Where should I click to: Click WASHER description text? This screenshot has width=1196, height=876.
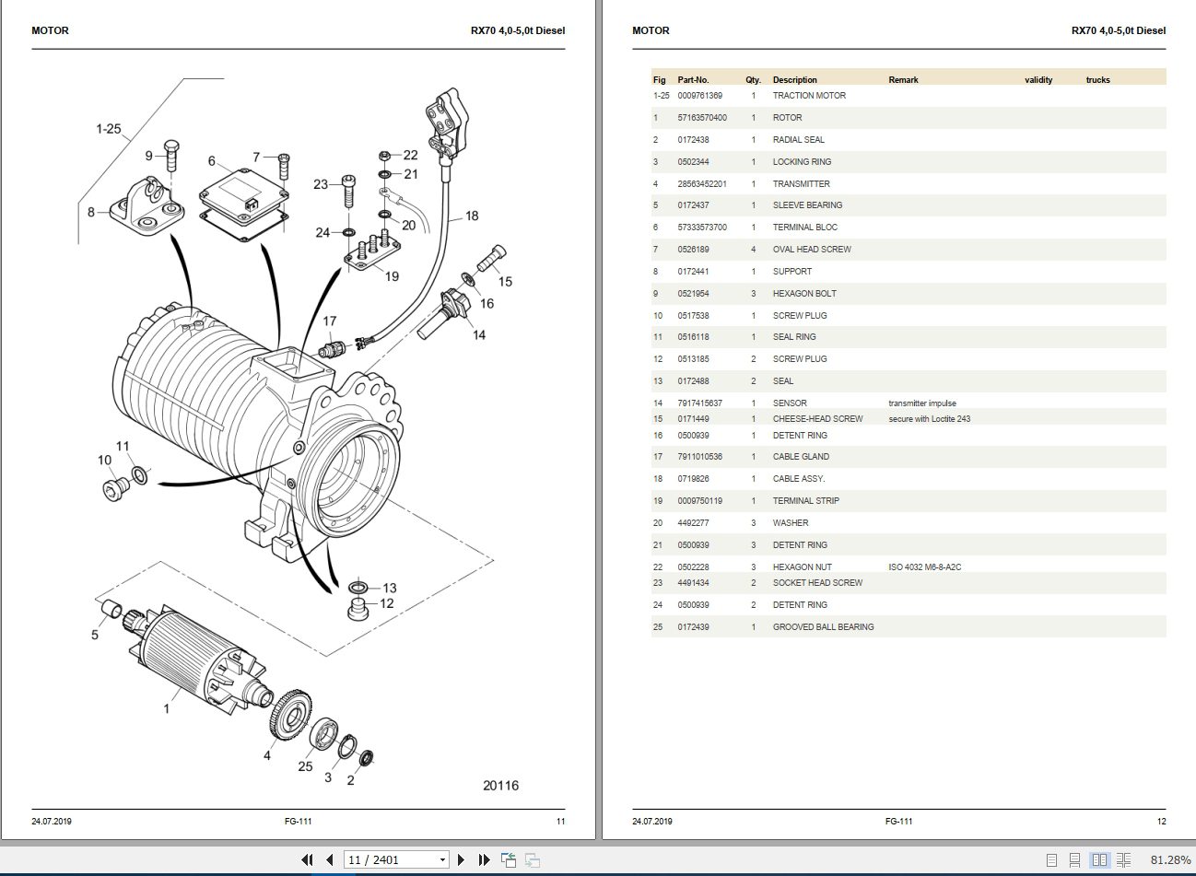[x=791, y=523]
